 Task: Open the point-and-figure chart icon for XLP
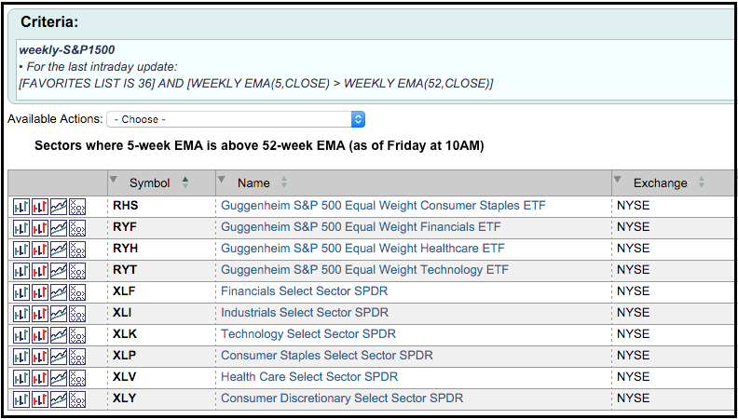77,356
